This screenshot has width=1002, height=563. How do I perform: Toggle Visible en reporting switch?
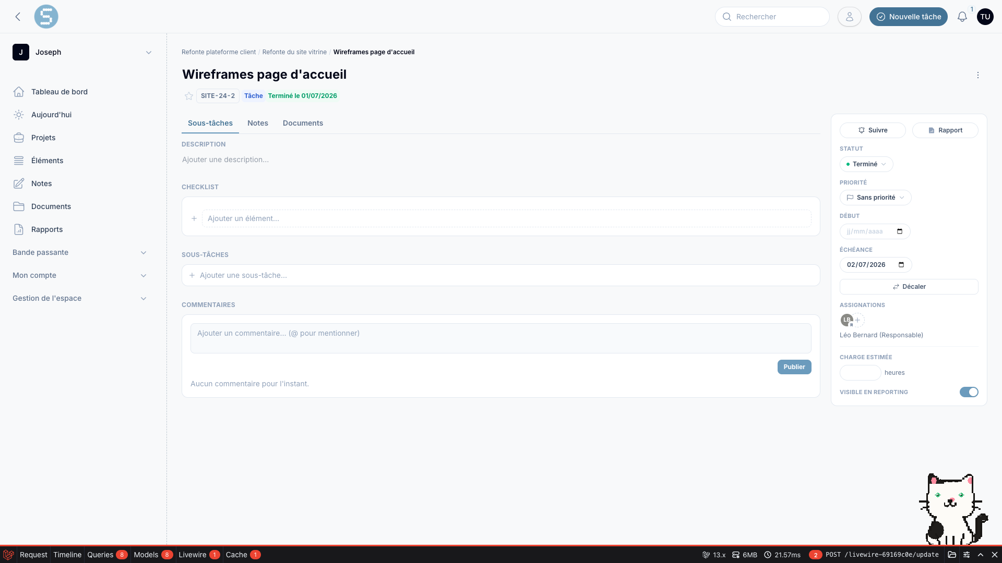click(x=969, y=392)
